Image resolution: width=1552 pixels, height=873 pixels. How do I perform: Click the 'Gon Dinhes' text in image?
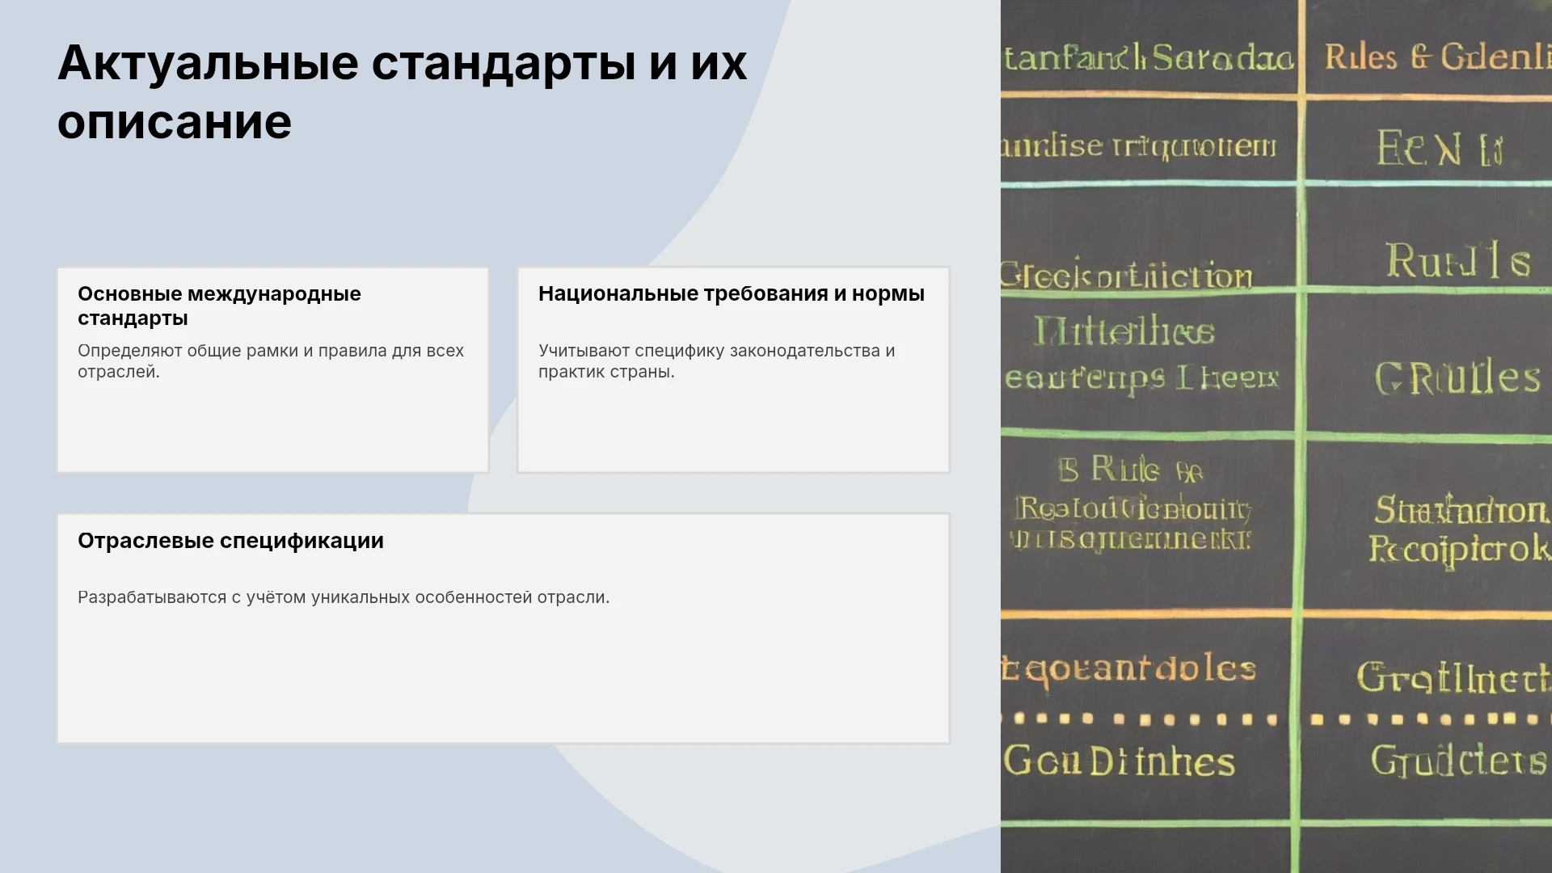(1119, 761)
